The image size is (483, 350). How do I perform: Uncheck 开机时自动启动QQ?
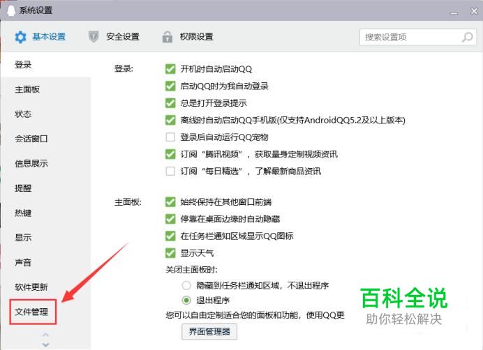click(170, 69)
